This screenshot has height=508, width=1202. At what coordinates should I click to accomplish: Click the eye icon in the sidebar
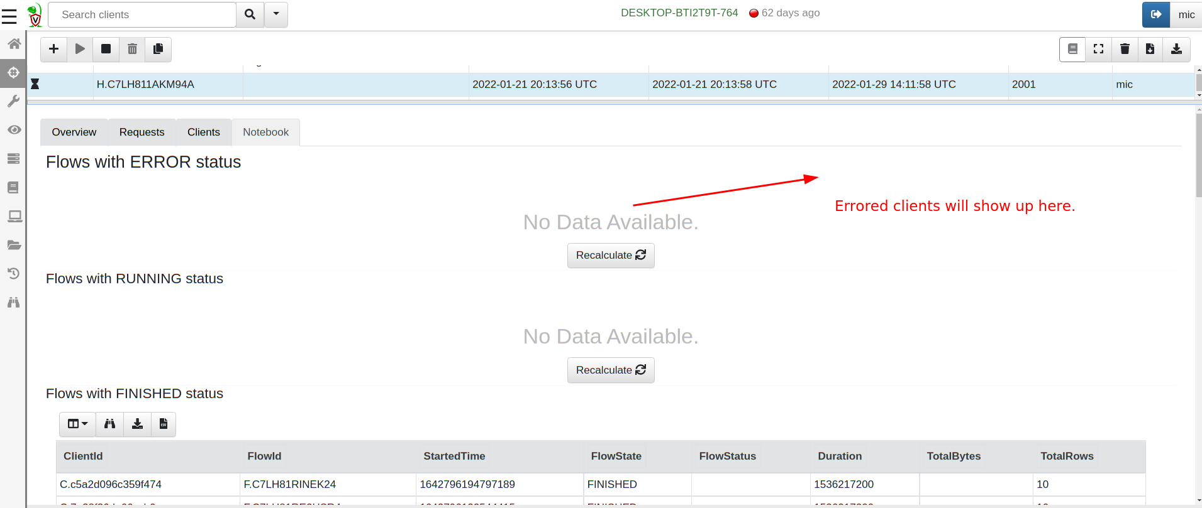tap(13, 130)
